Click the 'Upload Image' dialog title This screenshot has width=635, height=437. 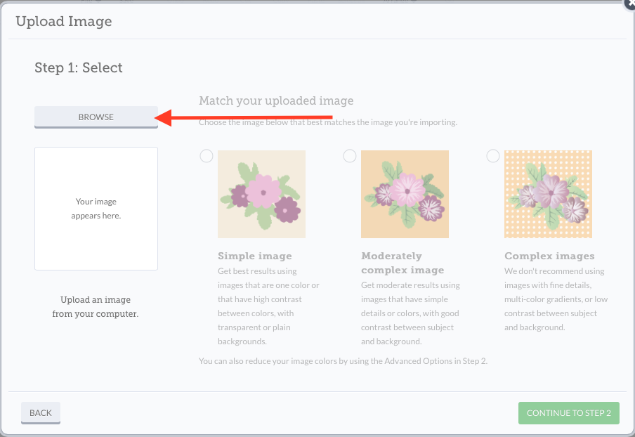[x=64, y=21]
